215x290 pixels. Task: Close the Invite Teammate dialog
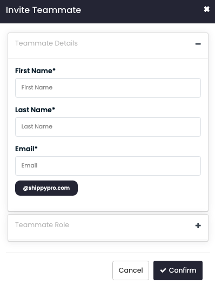point(207,9)
